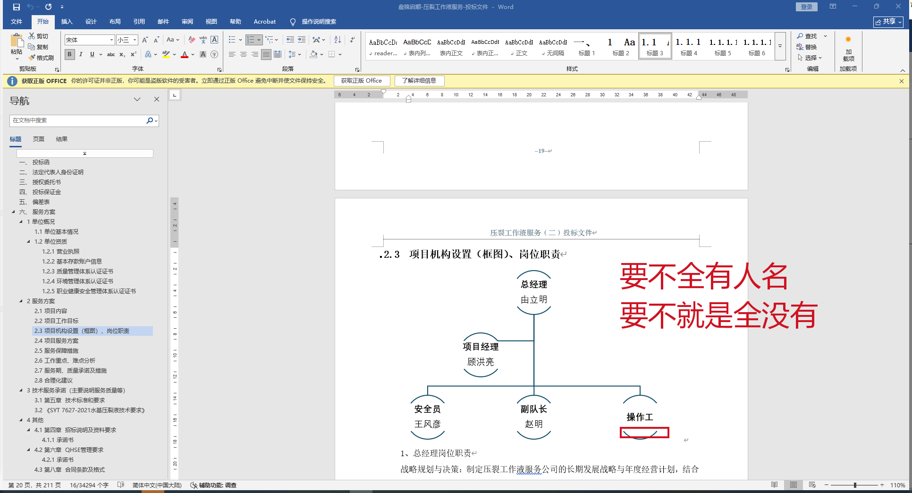Zoom out using the minus button
Screen dimensions: 912x493
click(x=826, y=485)
